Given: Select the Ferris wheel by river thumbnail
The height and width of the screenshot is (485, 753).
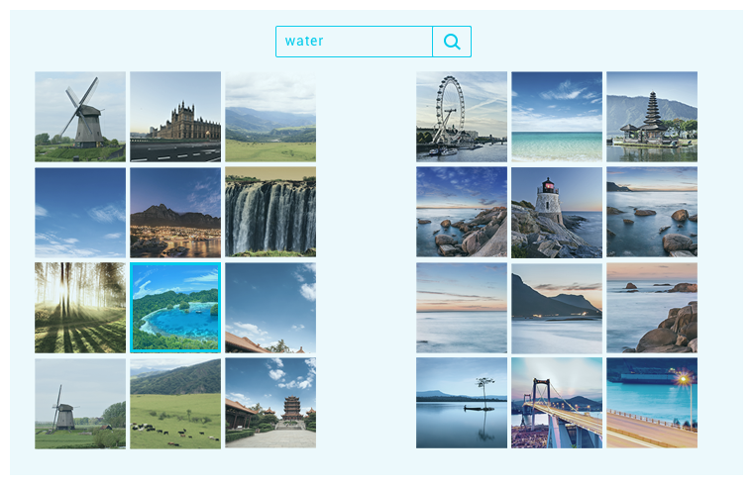Looking at the screenshot, I should pyautogui.click(x=462, y=117).
